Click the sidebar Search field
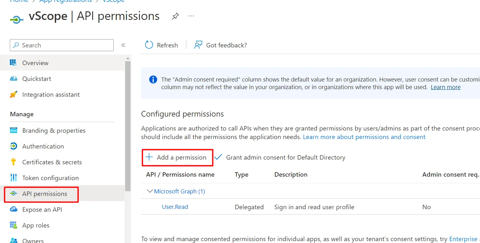The height and width of the screenshot is (243, 480). pyautogui.click(x=62, y=45)
